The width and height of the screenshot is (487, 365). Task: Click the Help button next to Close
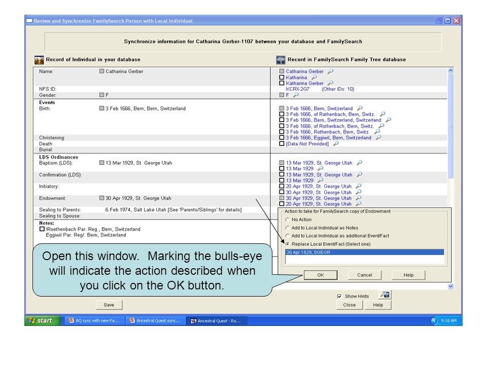pyautogui.click(x=378, y=305)
